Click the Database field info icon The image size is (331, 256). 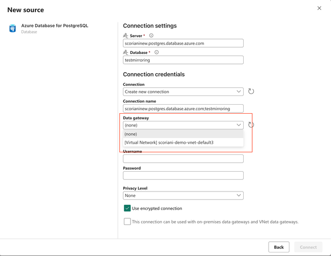tap(156, 52)
